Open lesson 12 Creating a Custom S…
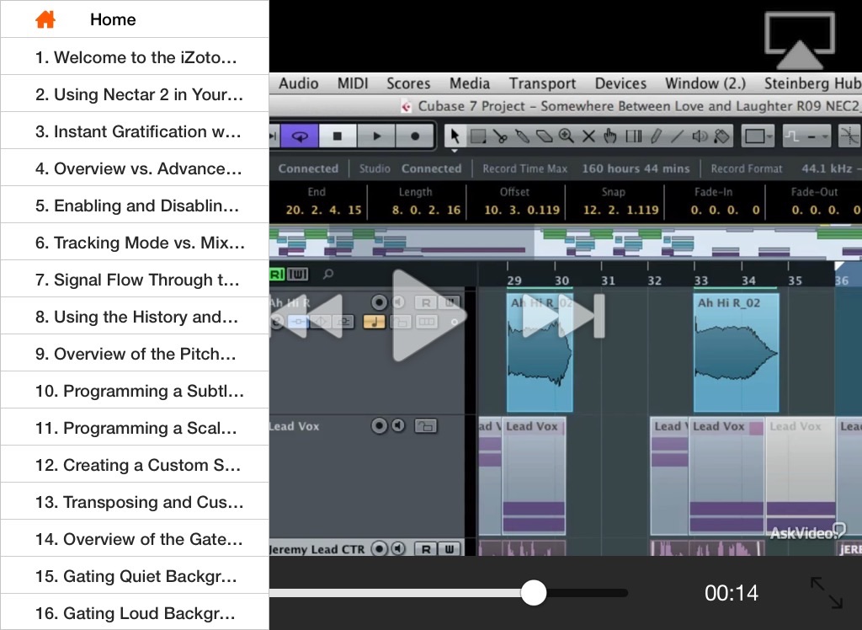The image size is (862, 630). 135,465
